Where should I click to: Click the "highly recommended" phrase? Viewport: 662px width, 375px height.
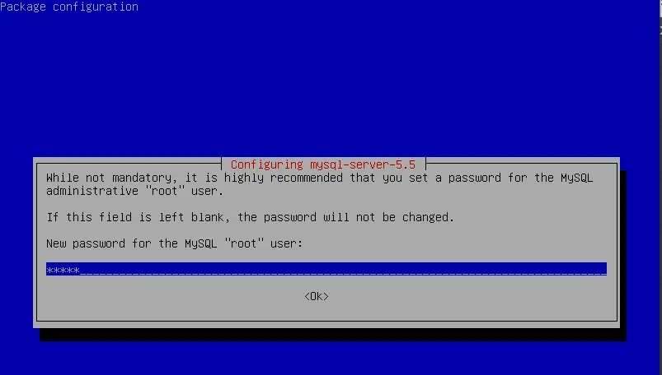284,178
